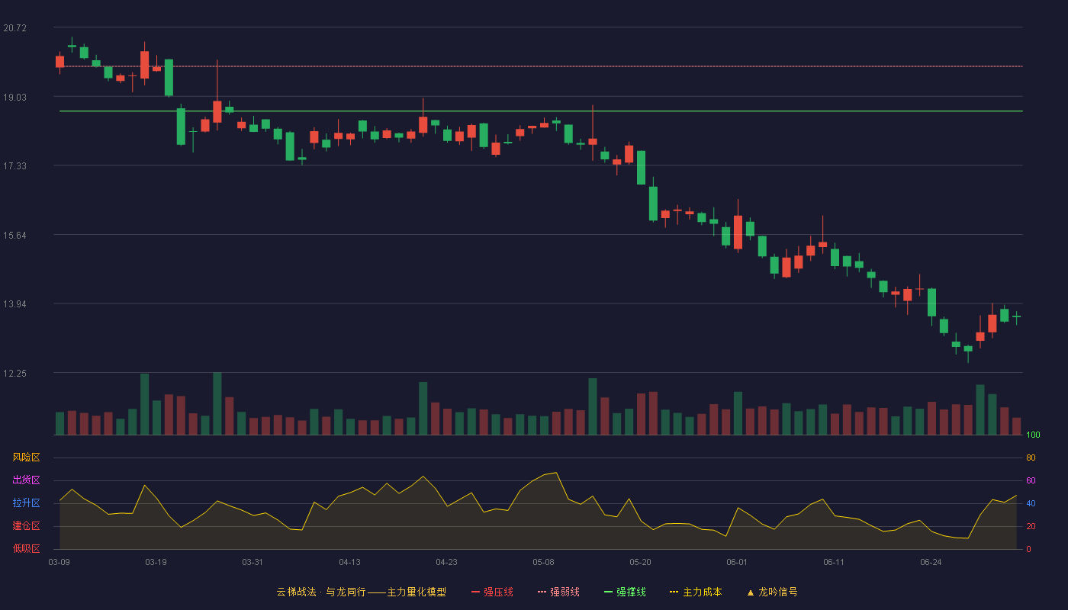Viewport: 1068px width, 610px height.
Task: Click the orange 80 indicator scale value
Action: (x=1031, y=457)
